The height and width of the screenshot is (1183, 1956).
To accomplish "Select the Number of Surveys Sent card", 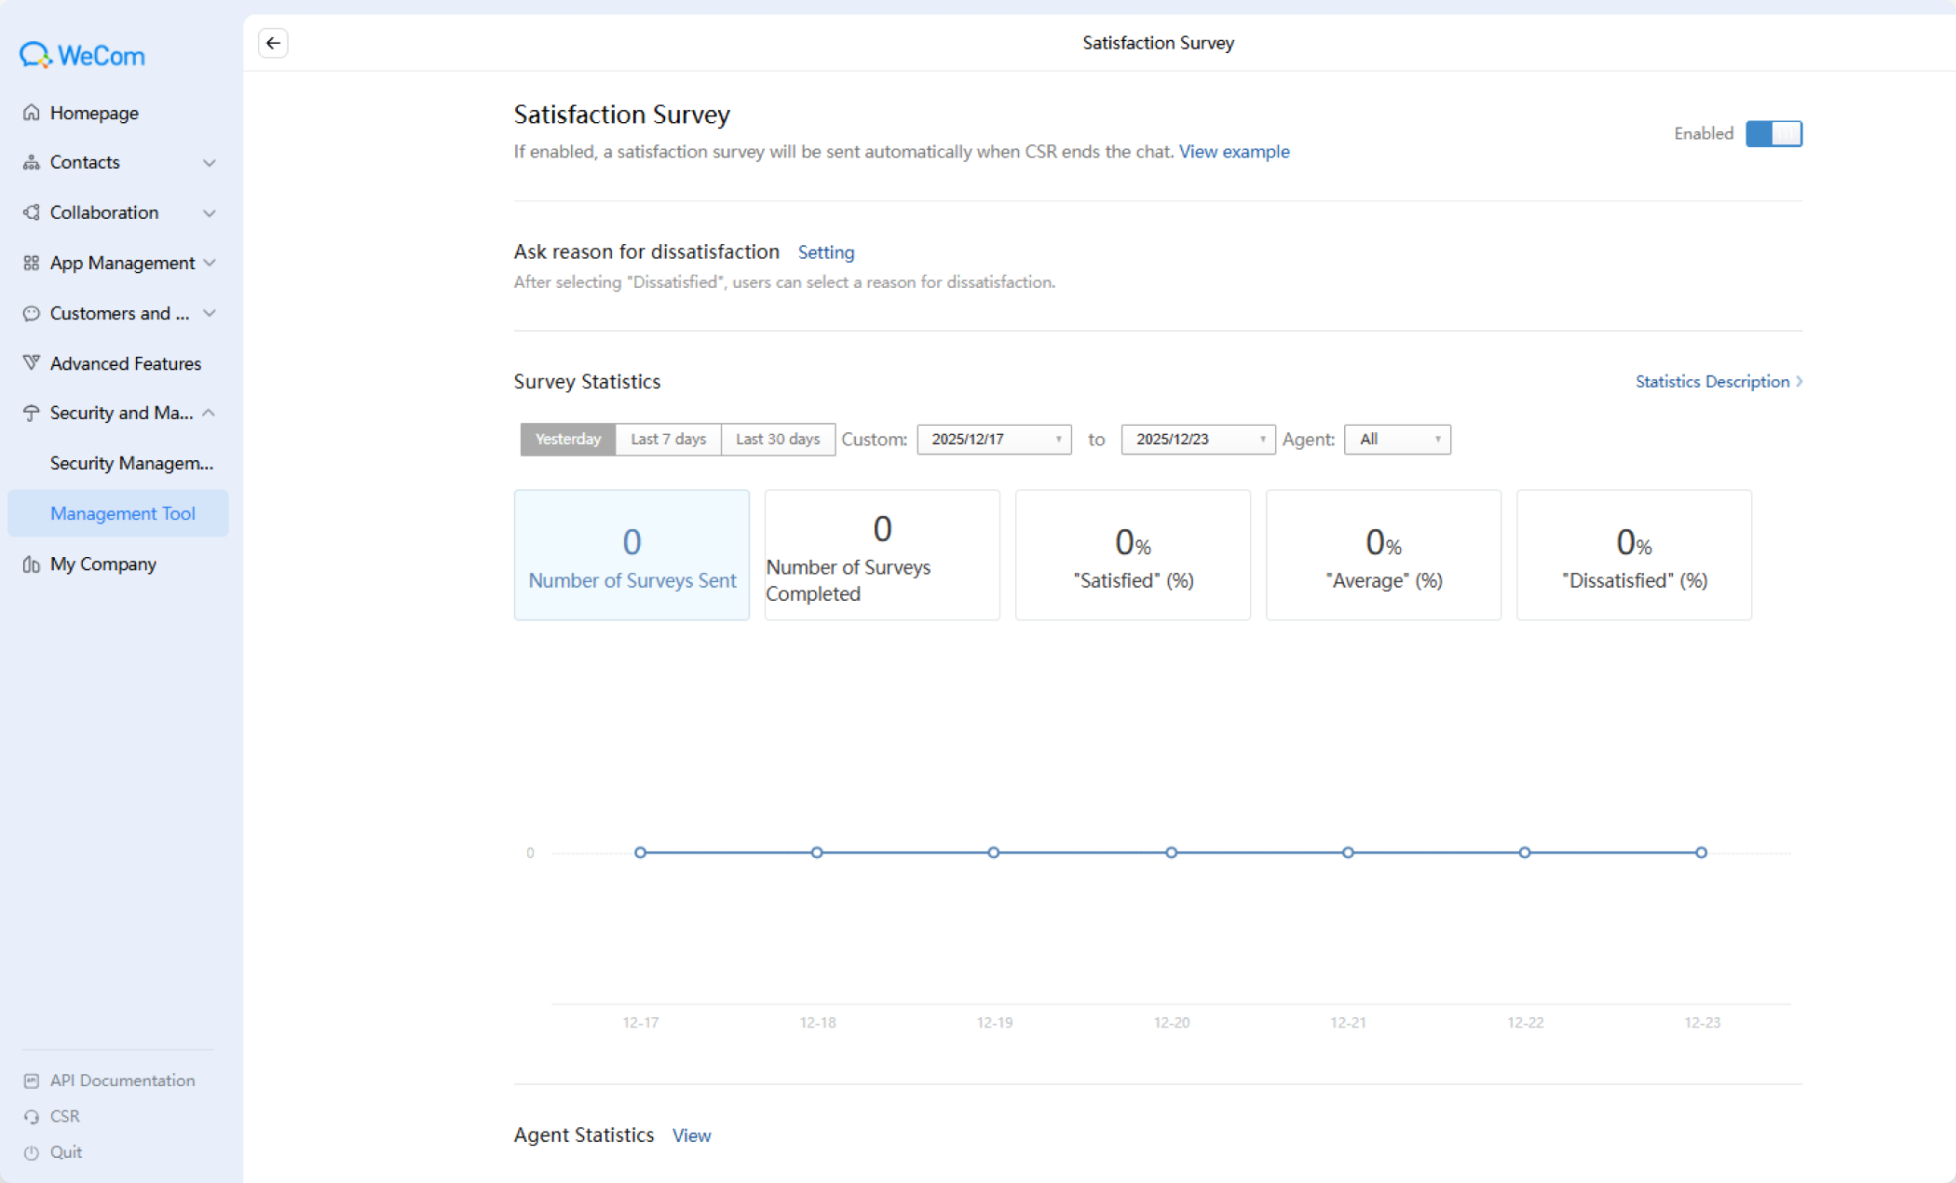I will click(x=632, y=555).
